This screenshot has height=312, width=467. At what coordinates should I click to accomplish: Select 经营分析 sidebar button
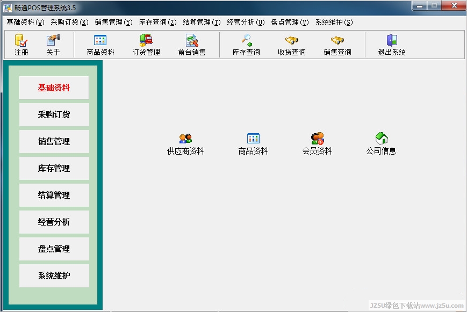[x=54, y=222]
